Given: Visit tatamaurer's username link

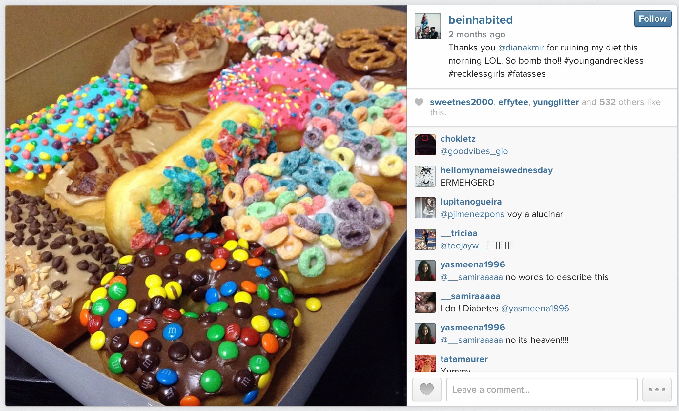Looking at the screenshot, I should pos(464,359).
